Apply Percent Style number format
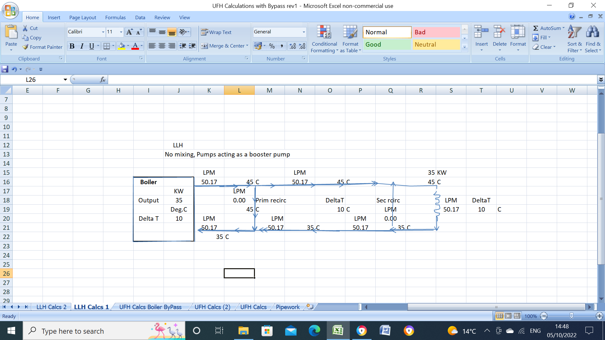Image resolution: width=605 pixels, height=340 pixels. (272, 46)
